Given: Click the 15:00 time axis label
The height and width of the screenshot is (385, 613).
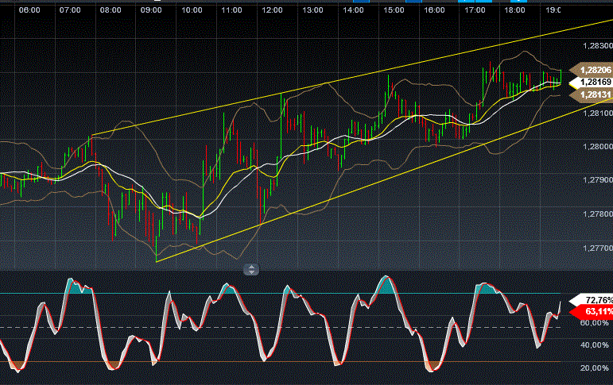Looking at the screenshot, I should click(394, 10).
